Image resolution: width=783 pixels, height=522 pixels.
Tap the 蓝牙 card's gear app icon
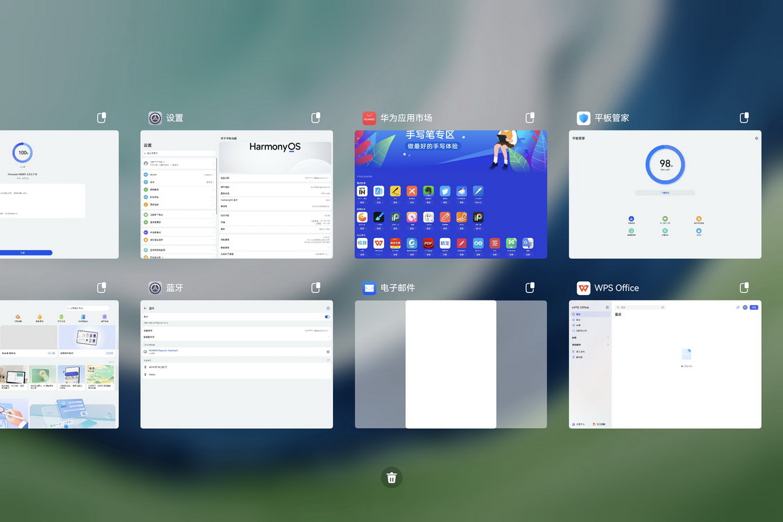click(x=155, y=288)
